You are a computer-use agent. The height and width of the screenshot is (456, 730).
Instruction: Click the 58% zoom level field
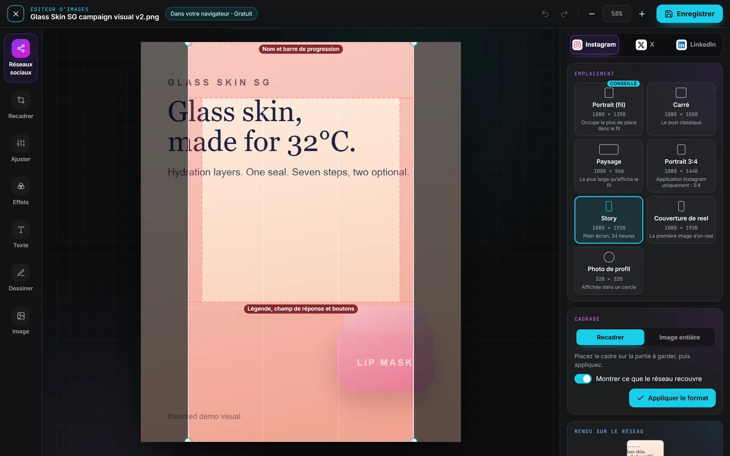617,14
